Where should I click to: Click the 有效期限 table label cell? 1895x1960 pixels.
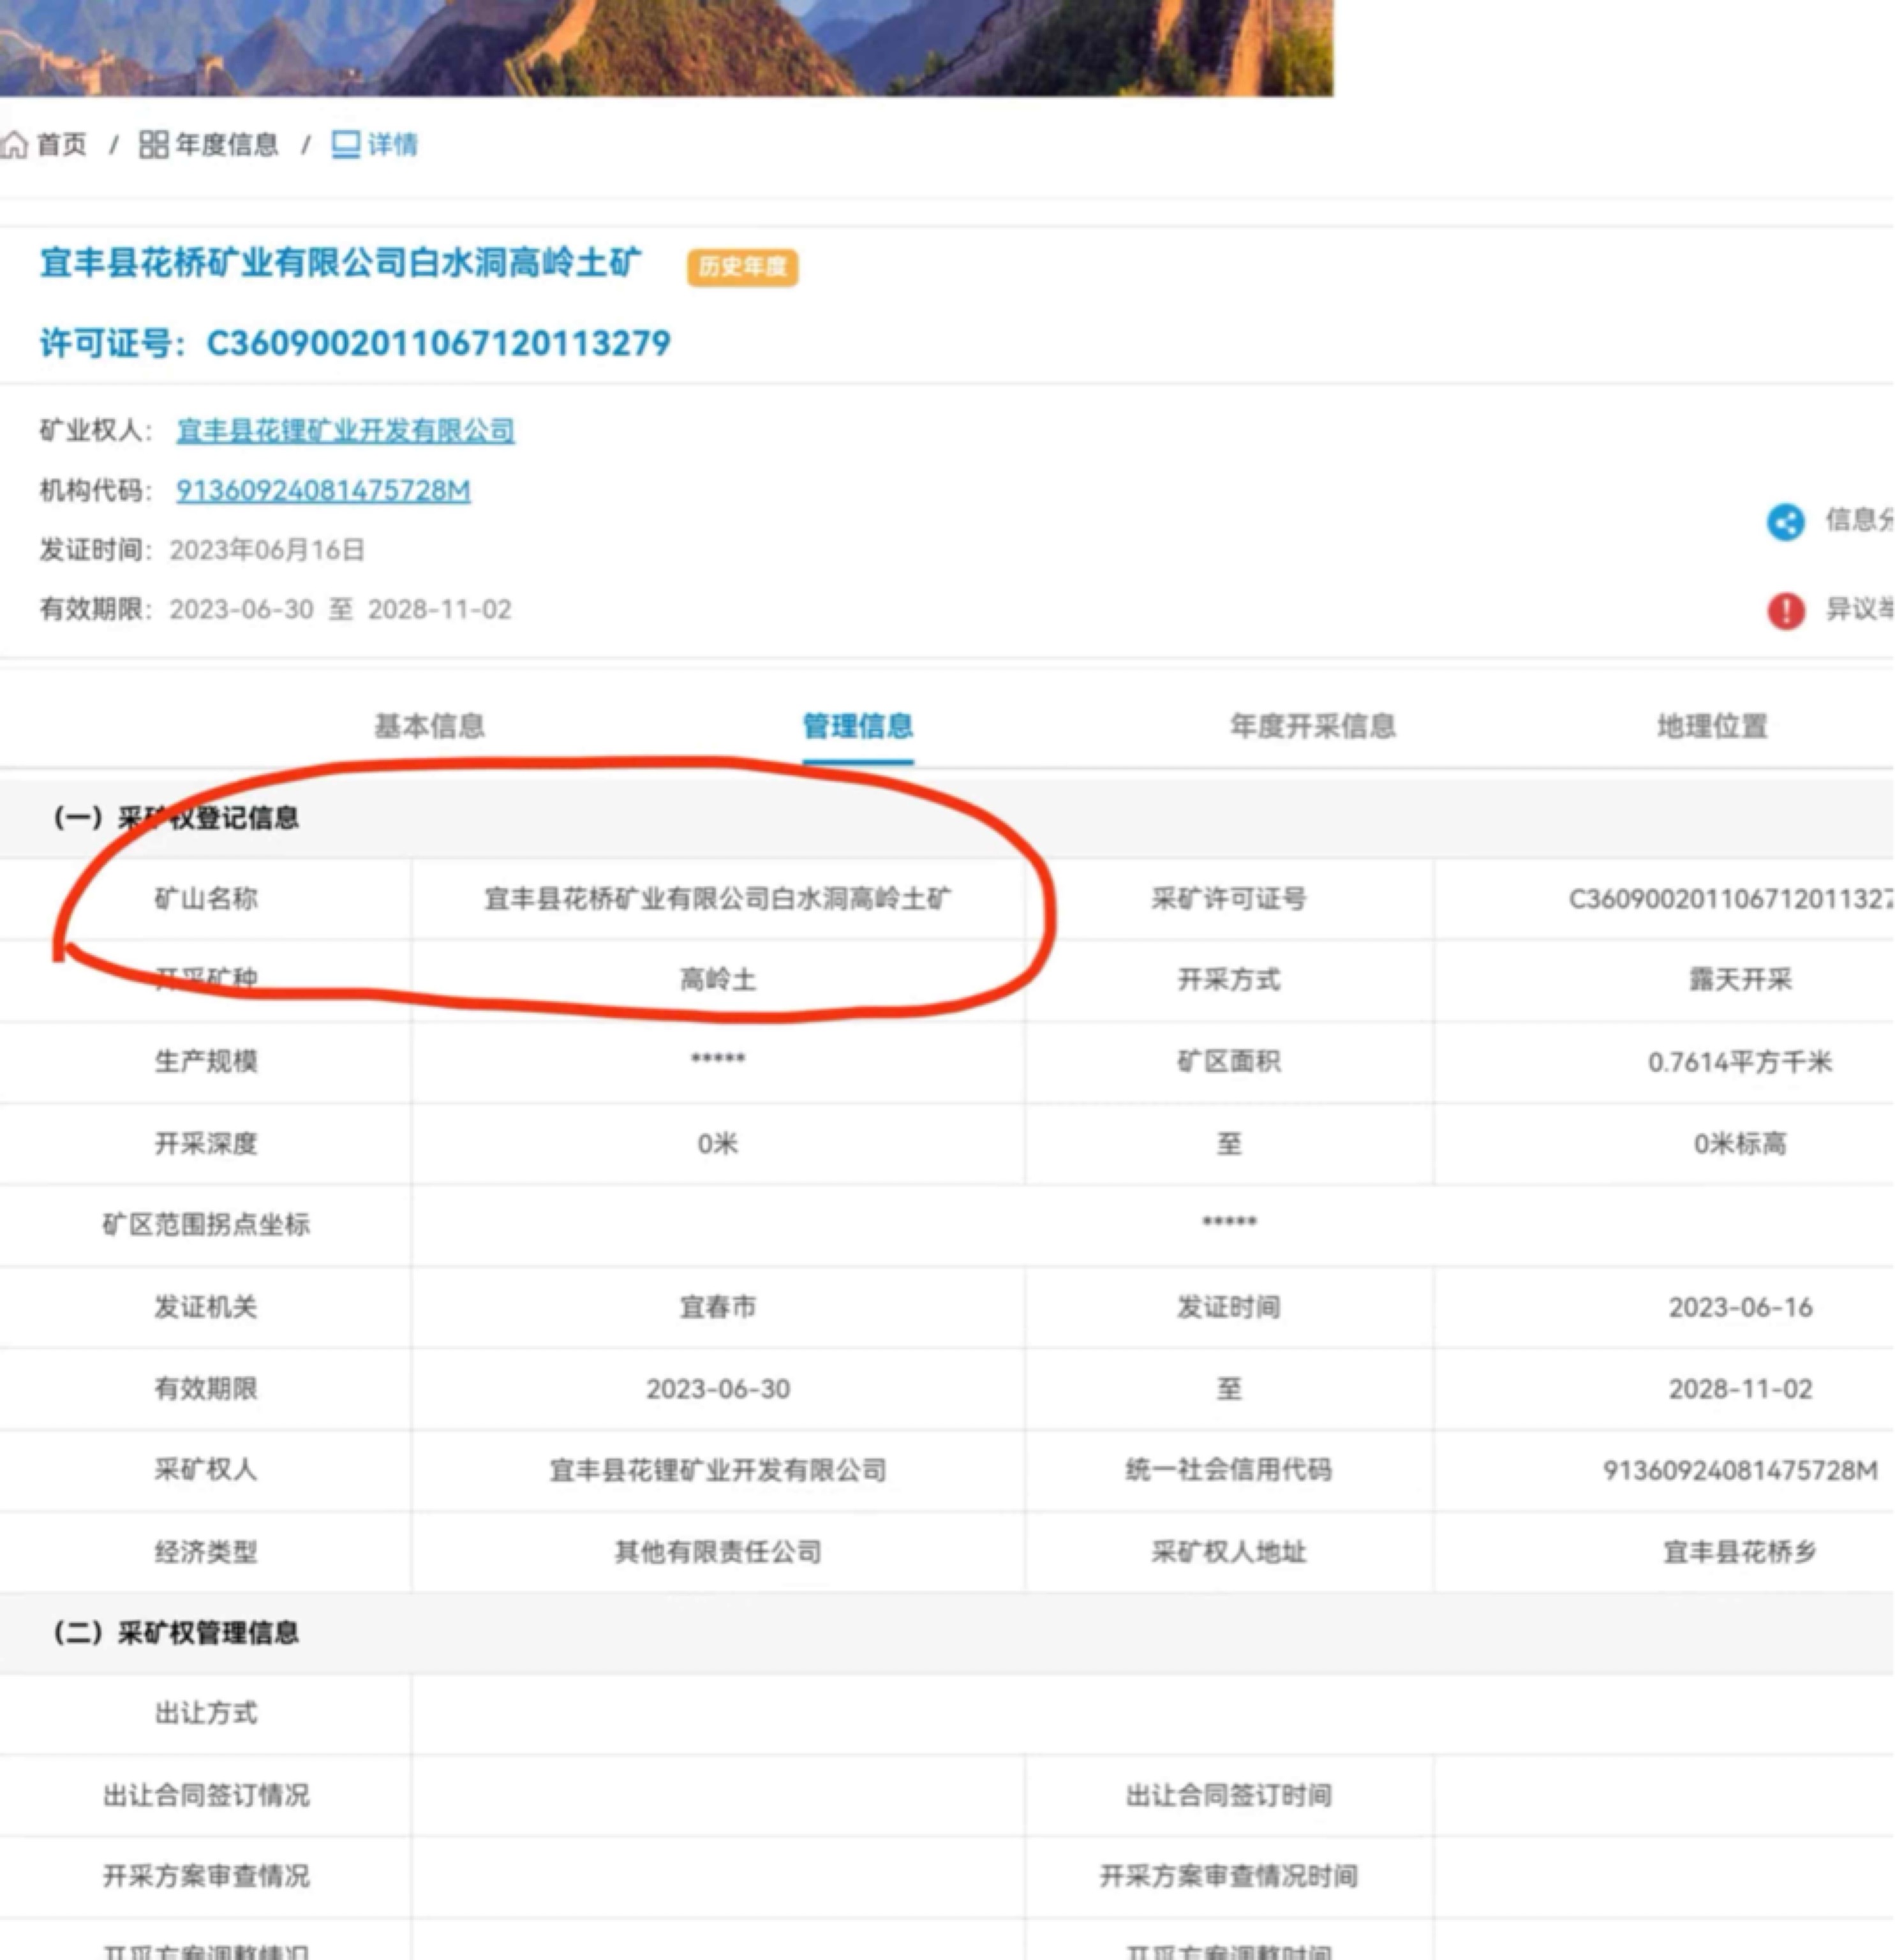tap(206, 1389)
